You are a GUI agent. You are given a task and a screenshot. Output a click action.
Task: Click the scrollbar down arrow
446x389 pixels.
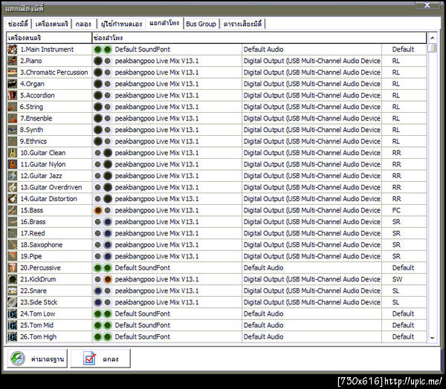click(x=433, y=338)
